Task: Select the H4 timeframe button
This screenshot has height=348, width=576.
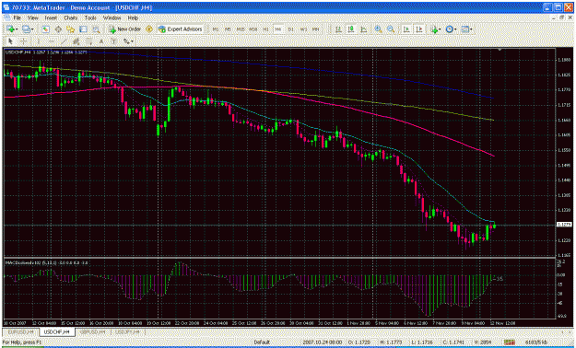Action: 278,29
